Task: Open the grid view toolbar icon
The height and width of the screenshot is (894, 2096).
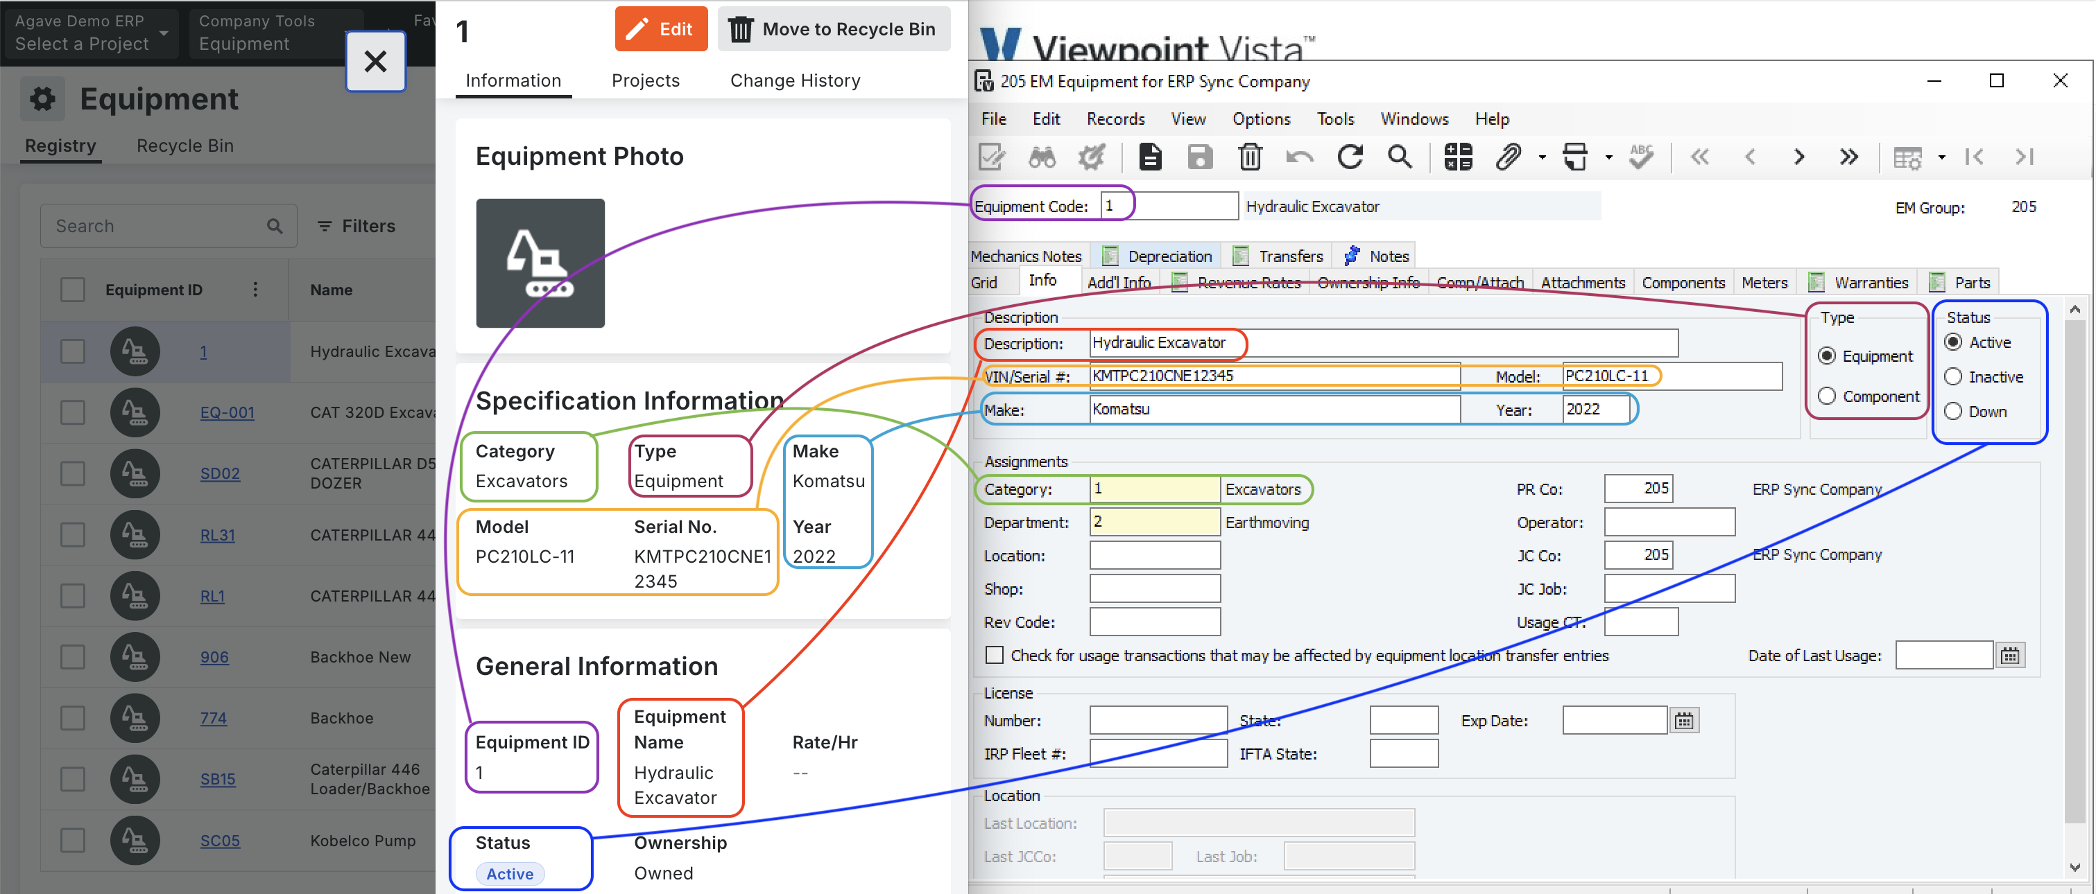Action: pyautogui.click(x=1458, y=157)
